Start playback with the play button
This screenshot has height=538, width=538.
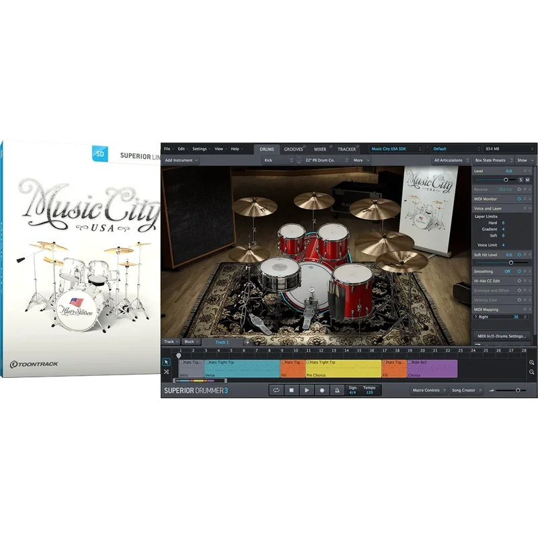pyautogui.click(x=307, y=390)
